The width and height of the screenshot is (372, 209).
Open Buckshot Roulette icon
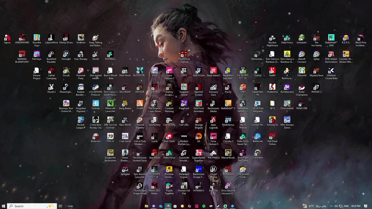pos(51,57)
